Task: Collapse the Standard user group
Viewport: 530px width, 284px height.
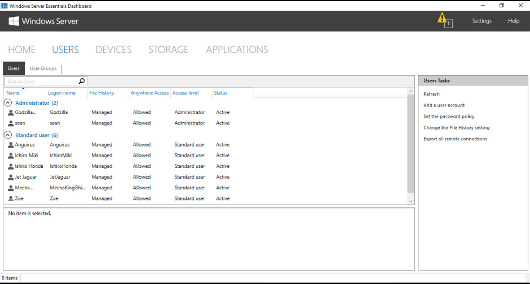Action: (x=8, y=135)
